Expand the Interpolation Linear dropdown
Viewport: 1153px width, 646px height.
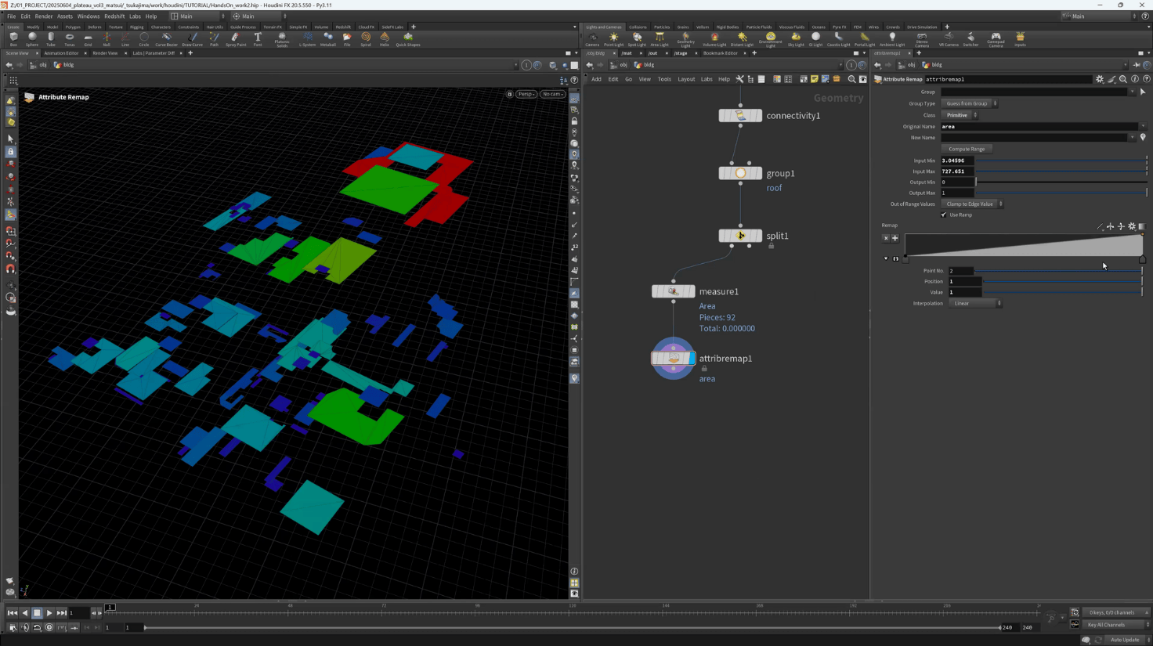975,303
